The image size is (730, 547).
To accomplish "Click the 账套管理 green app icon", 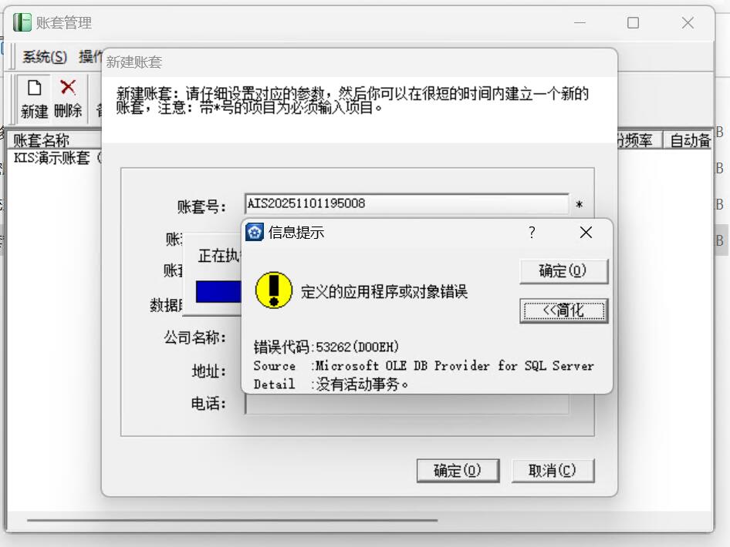I will (22, 22).
